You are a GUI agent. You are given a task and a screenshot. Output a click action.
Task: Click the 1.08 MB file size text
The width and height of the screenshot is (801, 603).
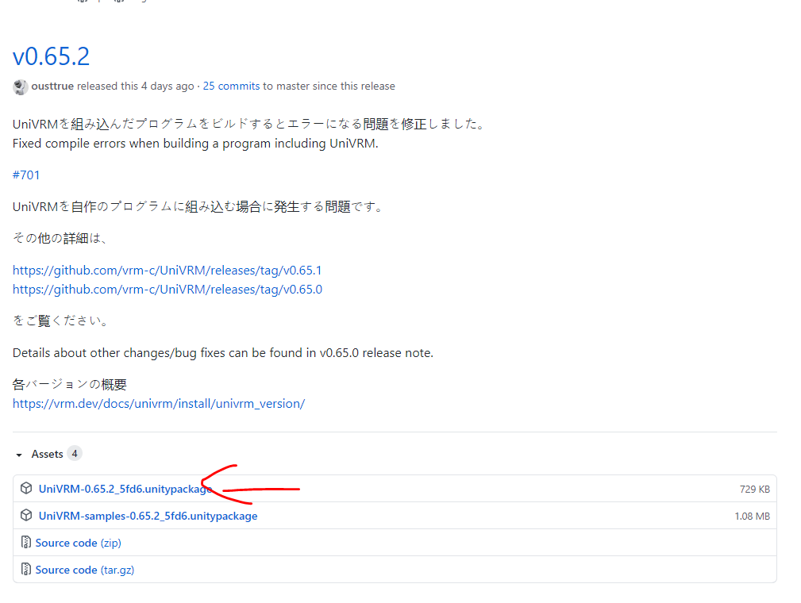click(752, 517)
